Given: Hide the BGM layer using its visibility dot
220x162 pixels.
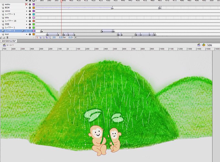Looking at the screenshot, I should click(27, 8).
